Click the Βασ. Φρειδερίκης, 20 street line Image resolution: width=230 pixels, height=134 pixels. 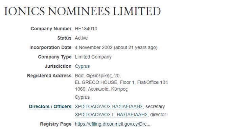[x=98, y=76]
